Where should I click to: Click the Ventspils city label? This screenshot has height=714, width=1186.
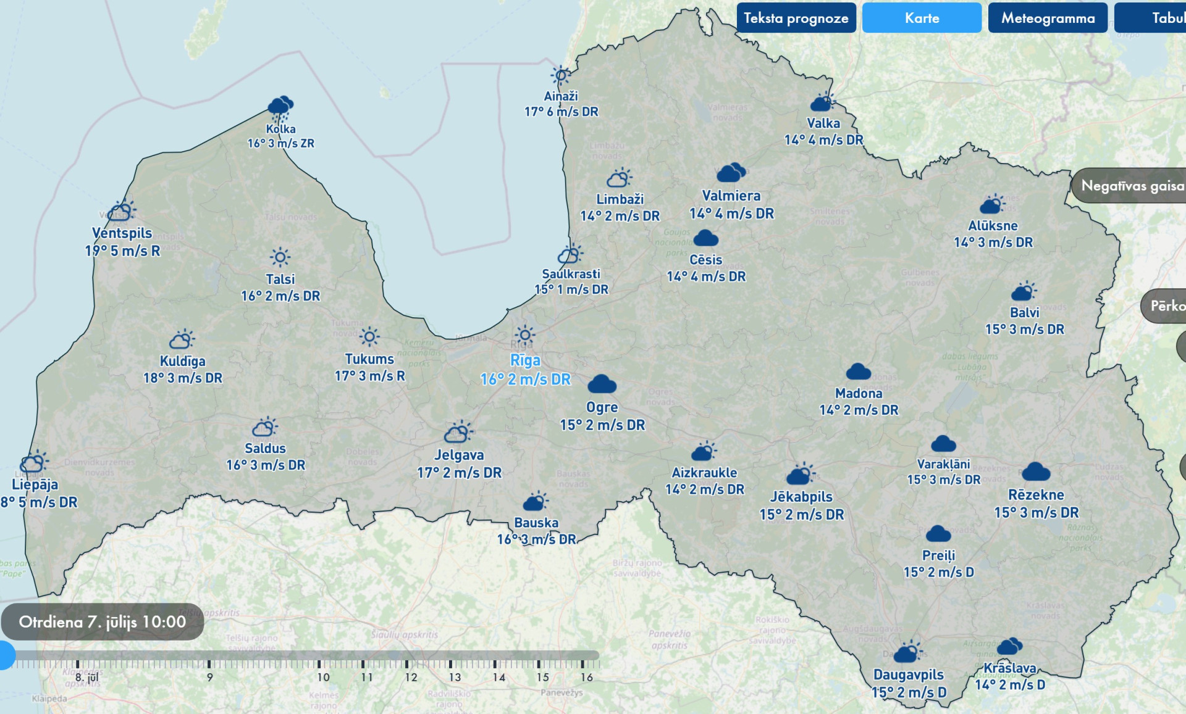pos(122,233)
